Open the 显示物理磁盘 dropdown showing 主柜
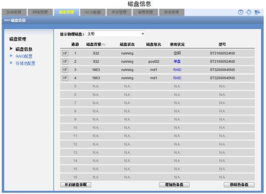 [x=115, y=33]
